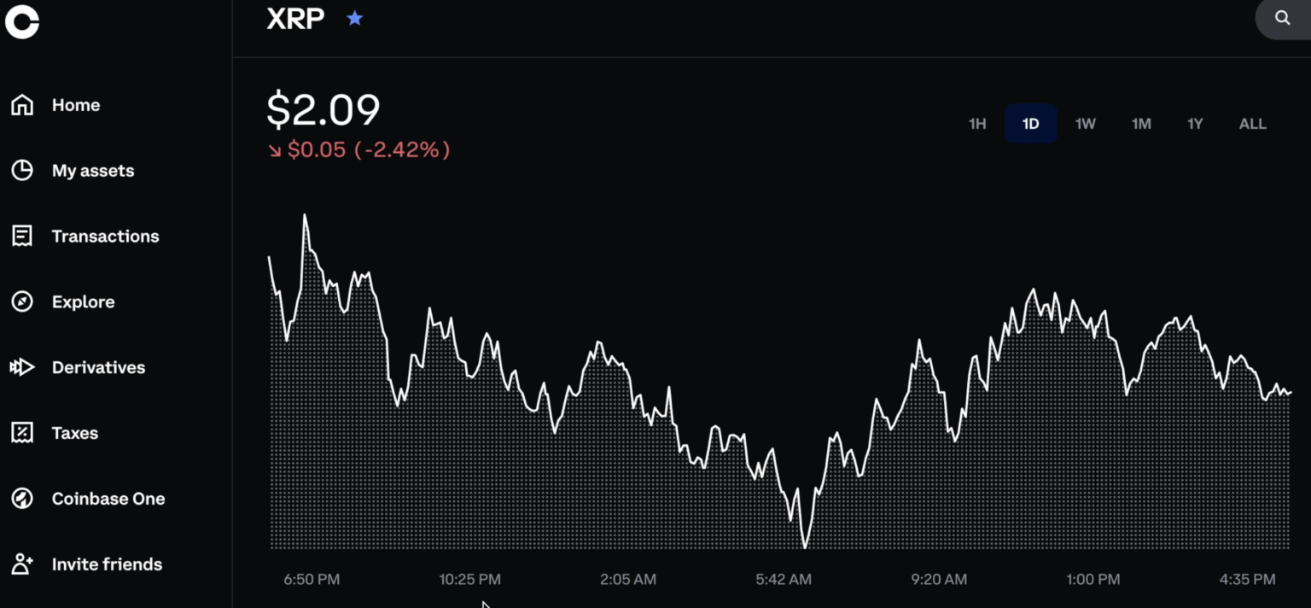Show the 1M price chart
The height and width of the screenshot is (608, 1311).
tap(1141, 124)
